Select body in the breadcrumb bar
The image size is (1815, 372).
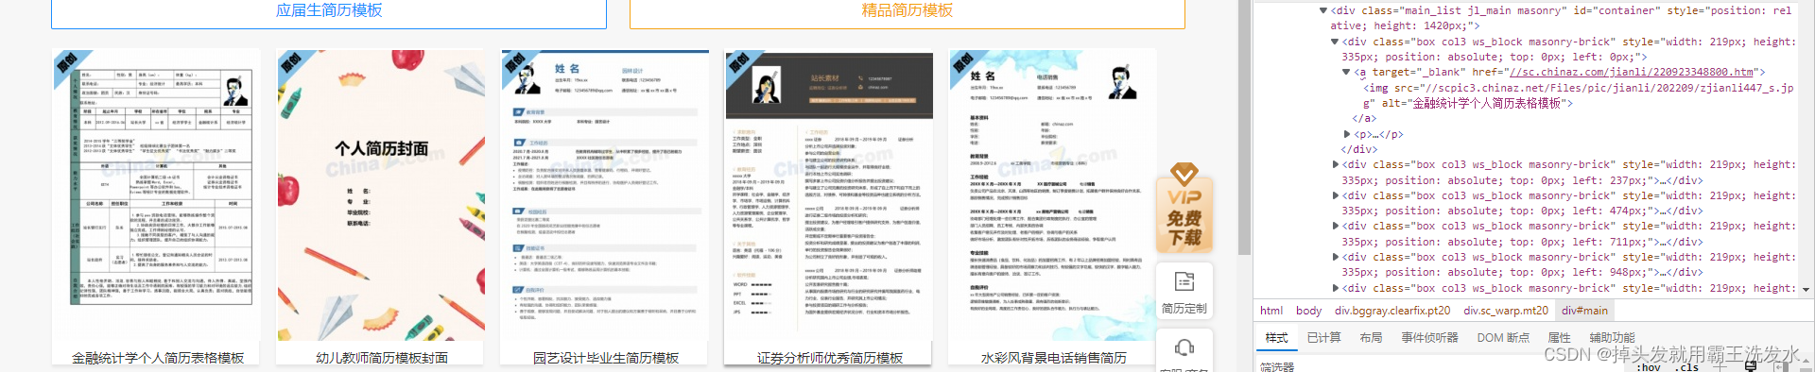point(1308,311)
